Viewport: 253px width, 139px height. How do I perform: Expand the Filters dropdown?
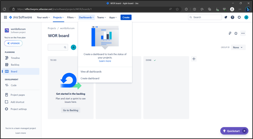point(71,17)
